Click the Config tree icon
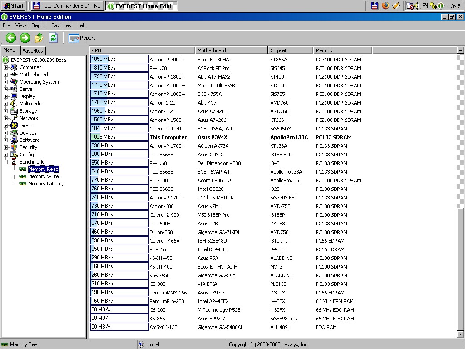Image resolution: width=465 pixels, height=349 pixels. click(14, 155)
